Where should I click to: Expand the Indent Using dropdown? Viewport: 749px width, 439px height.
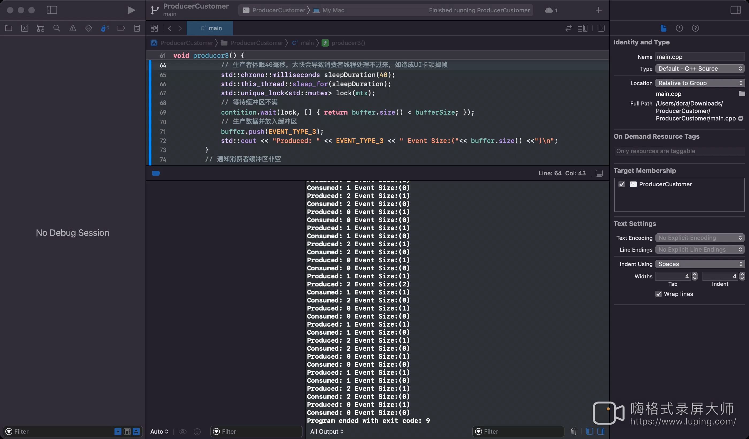[x=700, y=263]
